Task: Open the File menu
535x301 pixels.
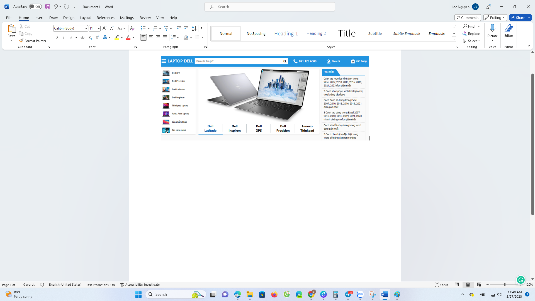Action: (9, 18)
